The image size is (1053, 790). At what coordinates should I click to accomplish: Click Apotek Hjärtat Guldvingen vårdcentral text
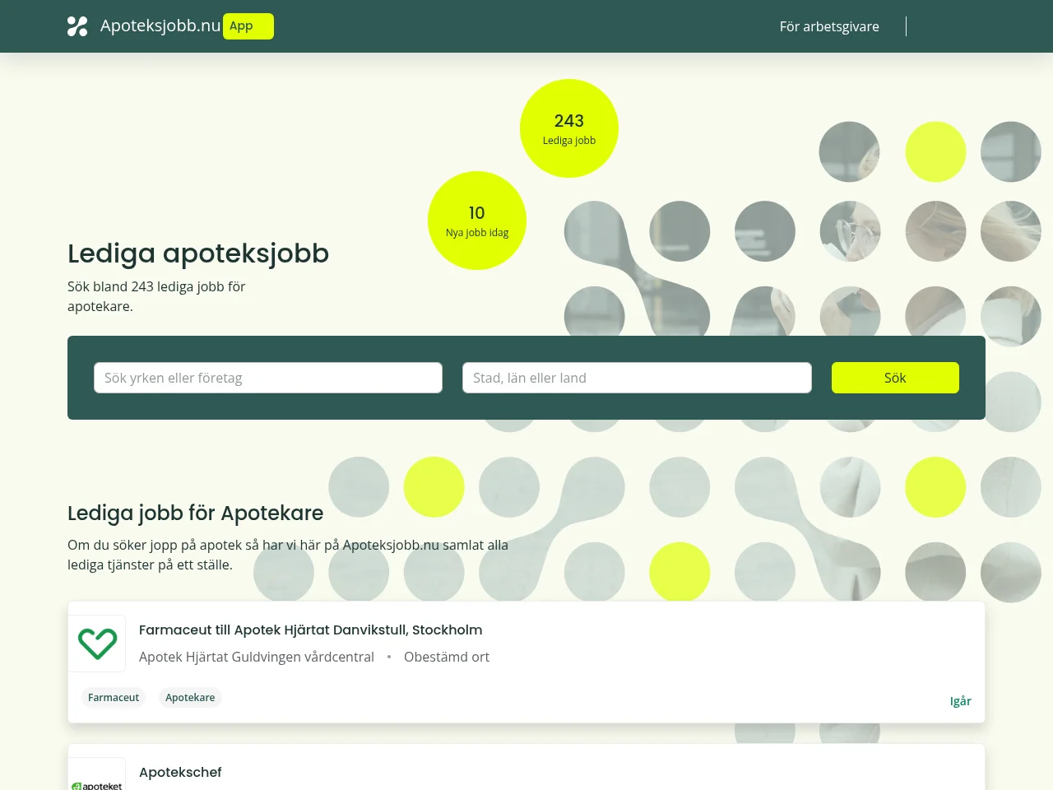pos(257,657)
